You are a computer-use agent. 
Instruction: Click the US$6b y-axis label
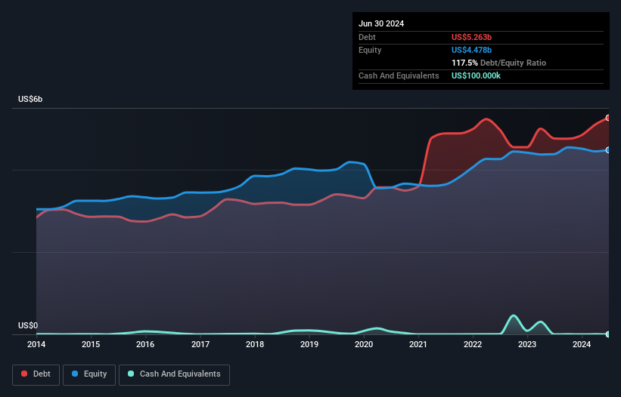(30, 99)
